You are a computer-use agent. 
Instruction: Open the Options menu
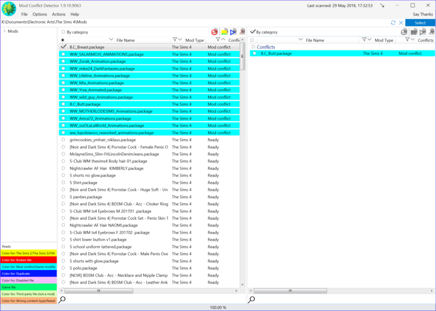click(x=40, y=14)
